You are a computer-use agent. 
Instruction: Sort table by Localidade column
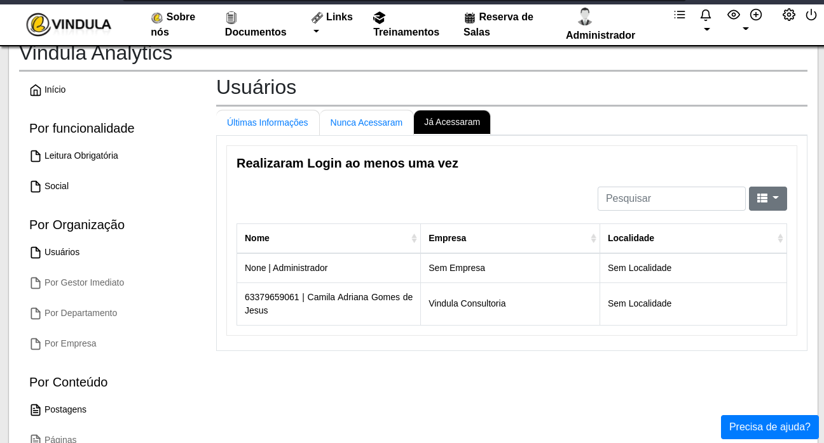[x=693, y=238]
